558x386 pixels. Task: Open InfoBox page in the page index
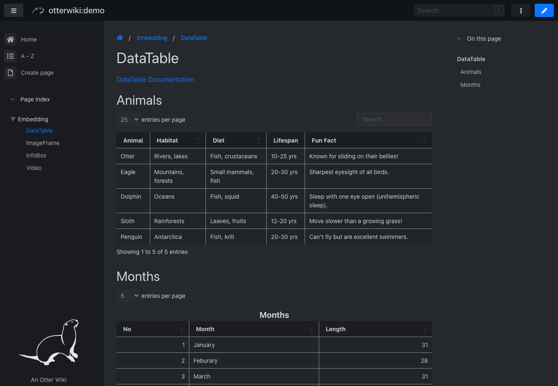36,155
